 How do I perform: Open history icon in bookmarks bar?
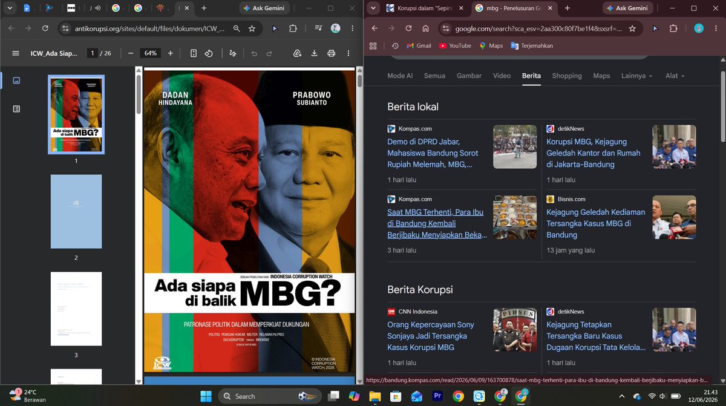tap(395, 45)
